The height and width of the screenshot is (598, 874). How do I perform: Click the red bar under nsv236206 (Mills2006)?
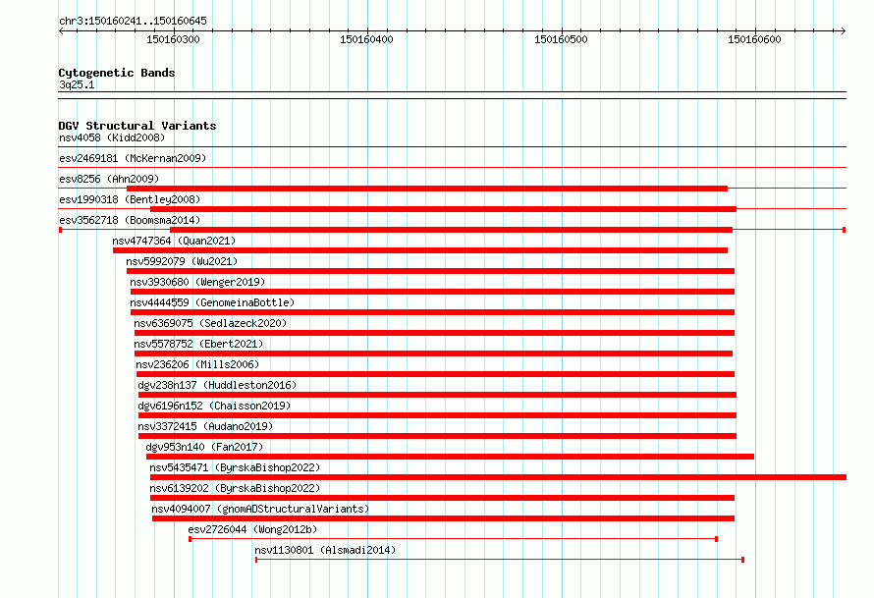pyautogui.click(x=435, y=374)
